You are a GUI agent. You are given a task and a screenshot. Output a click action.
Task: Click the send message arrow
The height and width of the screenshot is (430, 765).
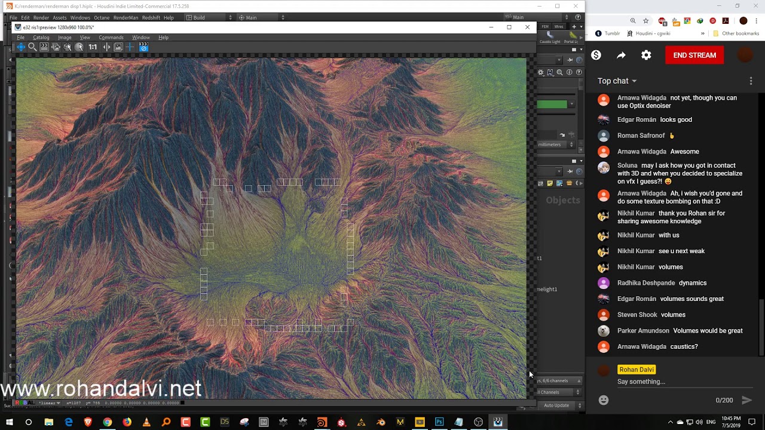click(x=746, y=400)
